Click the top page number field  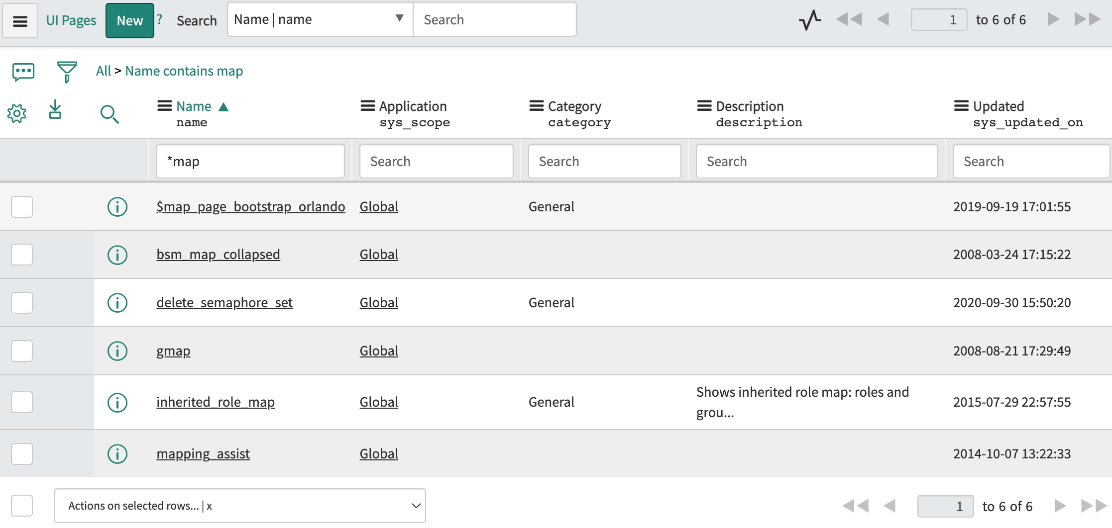click(x=939, y=19)
